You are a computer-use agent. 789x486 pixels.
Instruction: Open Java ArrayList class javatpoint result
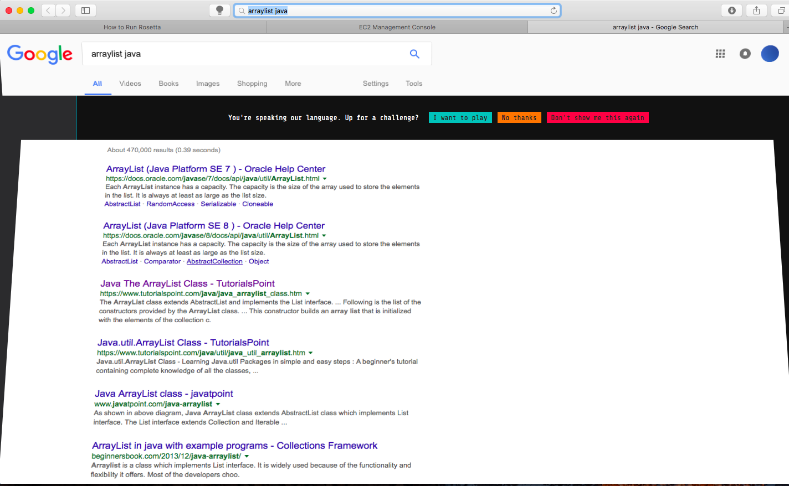click(164, 394)
